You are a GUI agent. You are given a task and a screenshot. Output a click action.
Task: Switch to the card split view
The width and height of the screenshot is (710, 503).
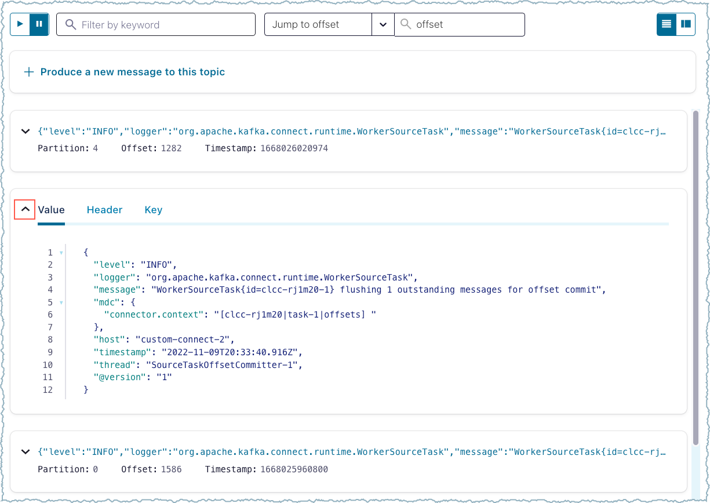click(686, 24)
